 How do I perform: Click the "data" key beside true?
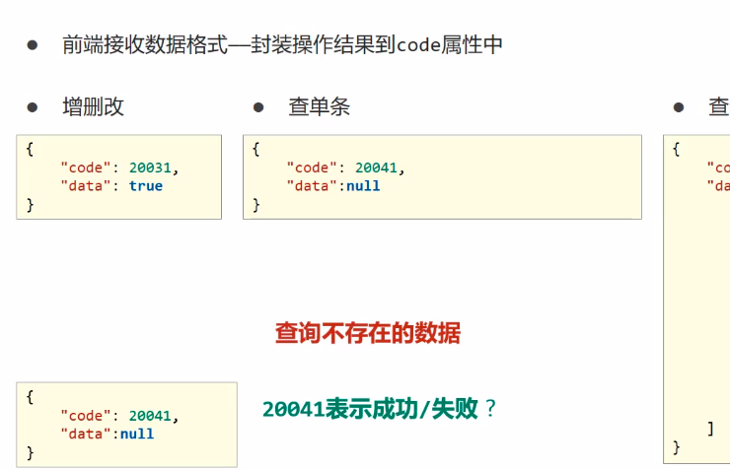click(x=86, y=186)
